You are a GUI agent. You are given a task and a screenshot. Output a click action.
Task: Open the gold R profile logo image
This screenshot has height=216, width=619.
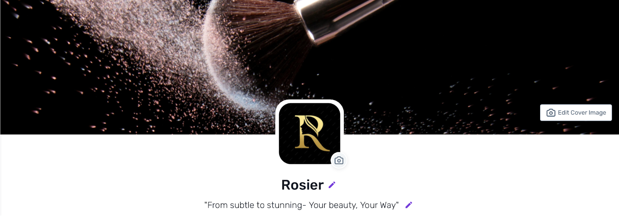click(309, 133)
